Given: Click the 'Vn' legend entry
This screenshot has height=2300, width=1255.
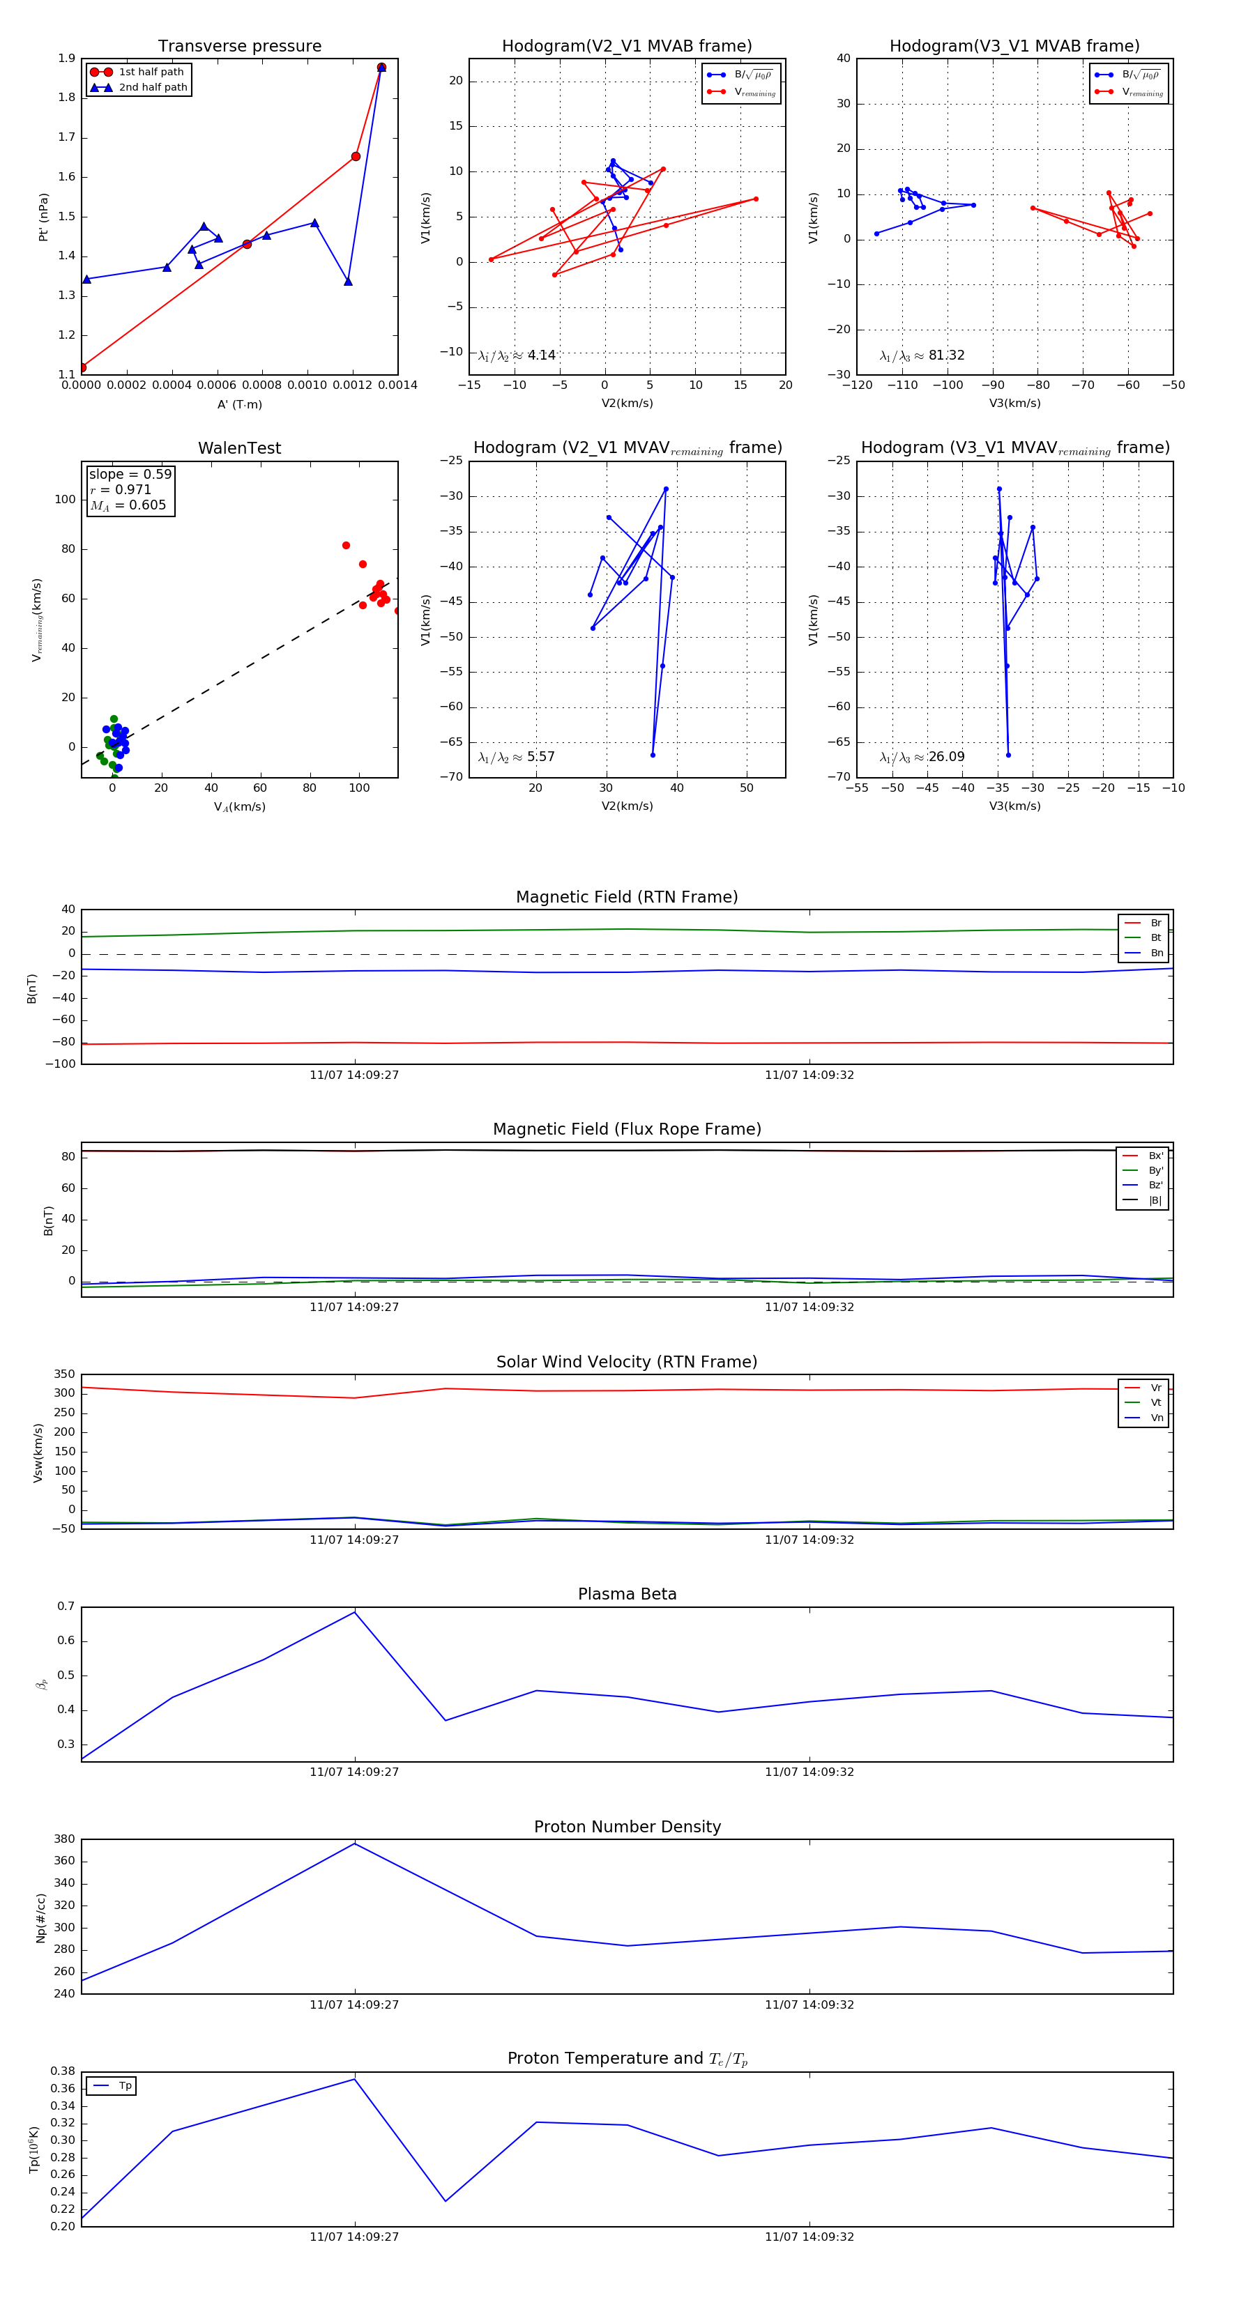Looking at the screenshot, I should [1143, 1418].
